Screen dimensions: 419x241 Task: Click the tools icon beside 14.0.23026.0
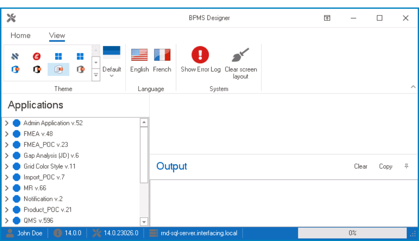96,233
